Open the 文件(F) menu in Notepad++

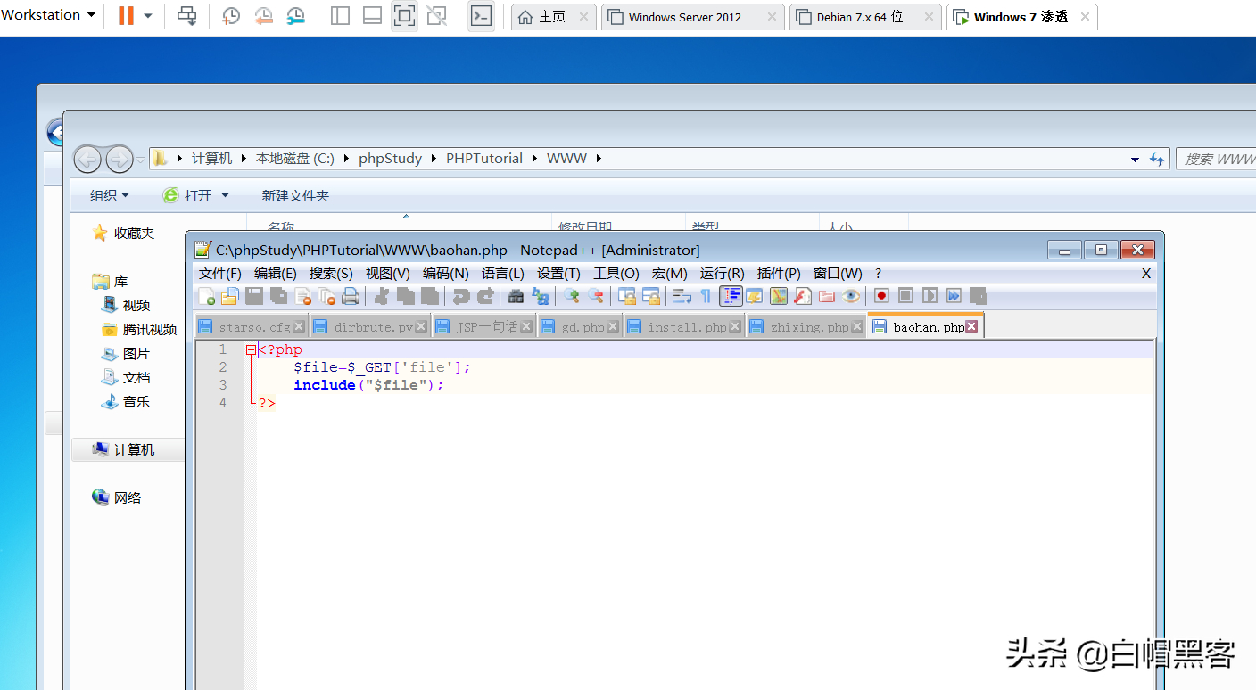[220, 274]
